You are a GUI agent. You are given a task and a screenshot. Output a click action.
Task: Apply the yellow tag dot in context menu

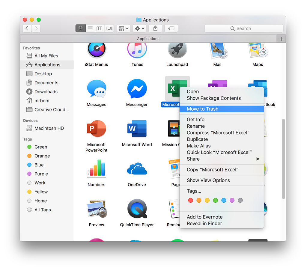207,200
